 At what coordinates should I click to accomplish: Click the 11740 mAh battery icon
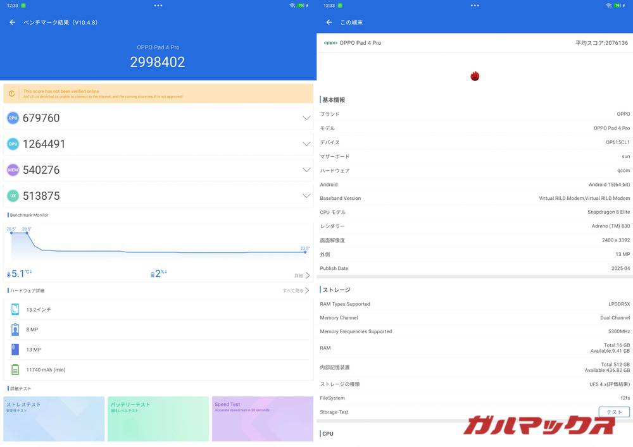[x=15, y=370]
